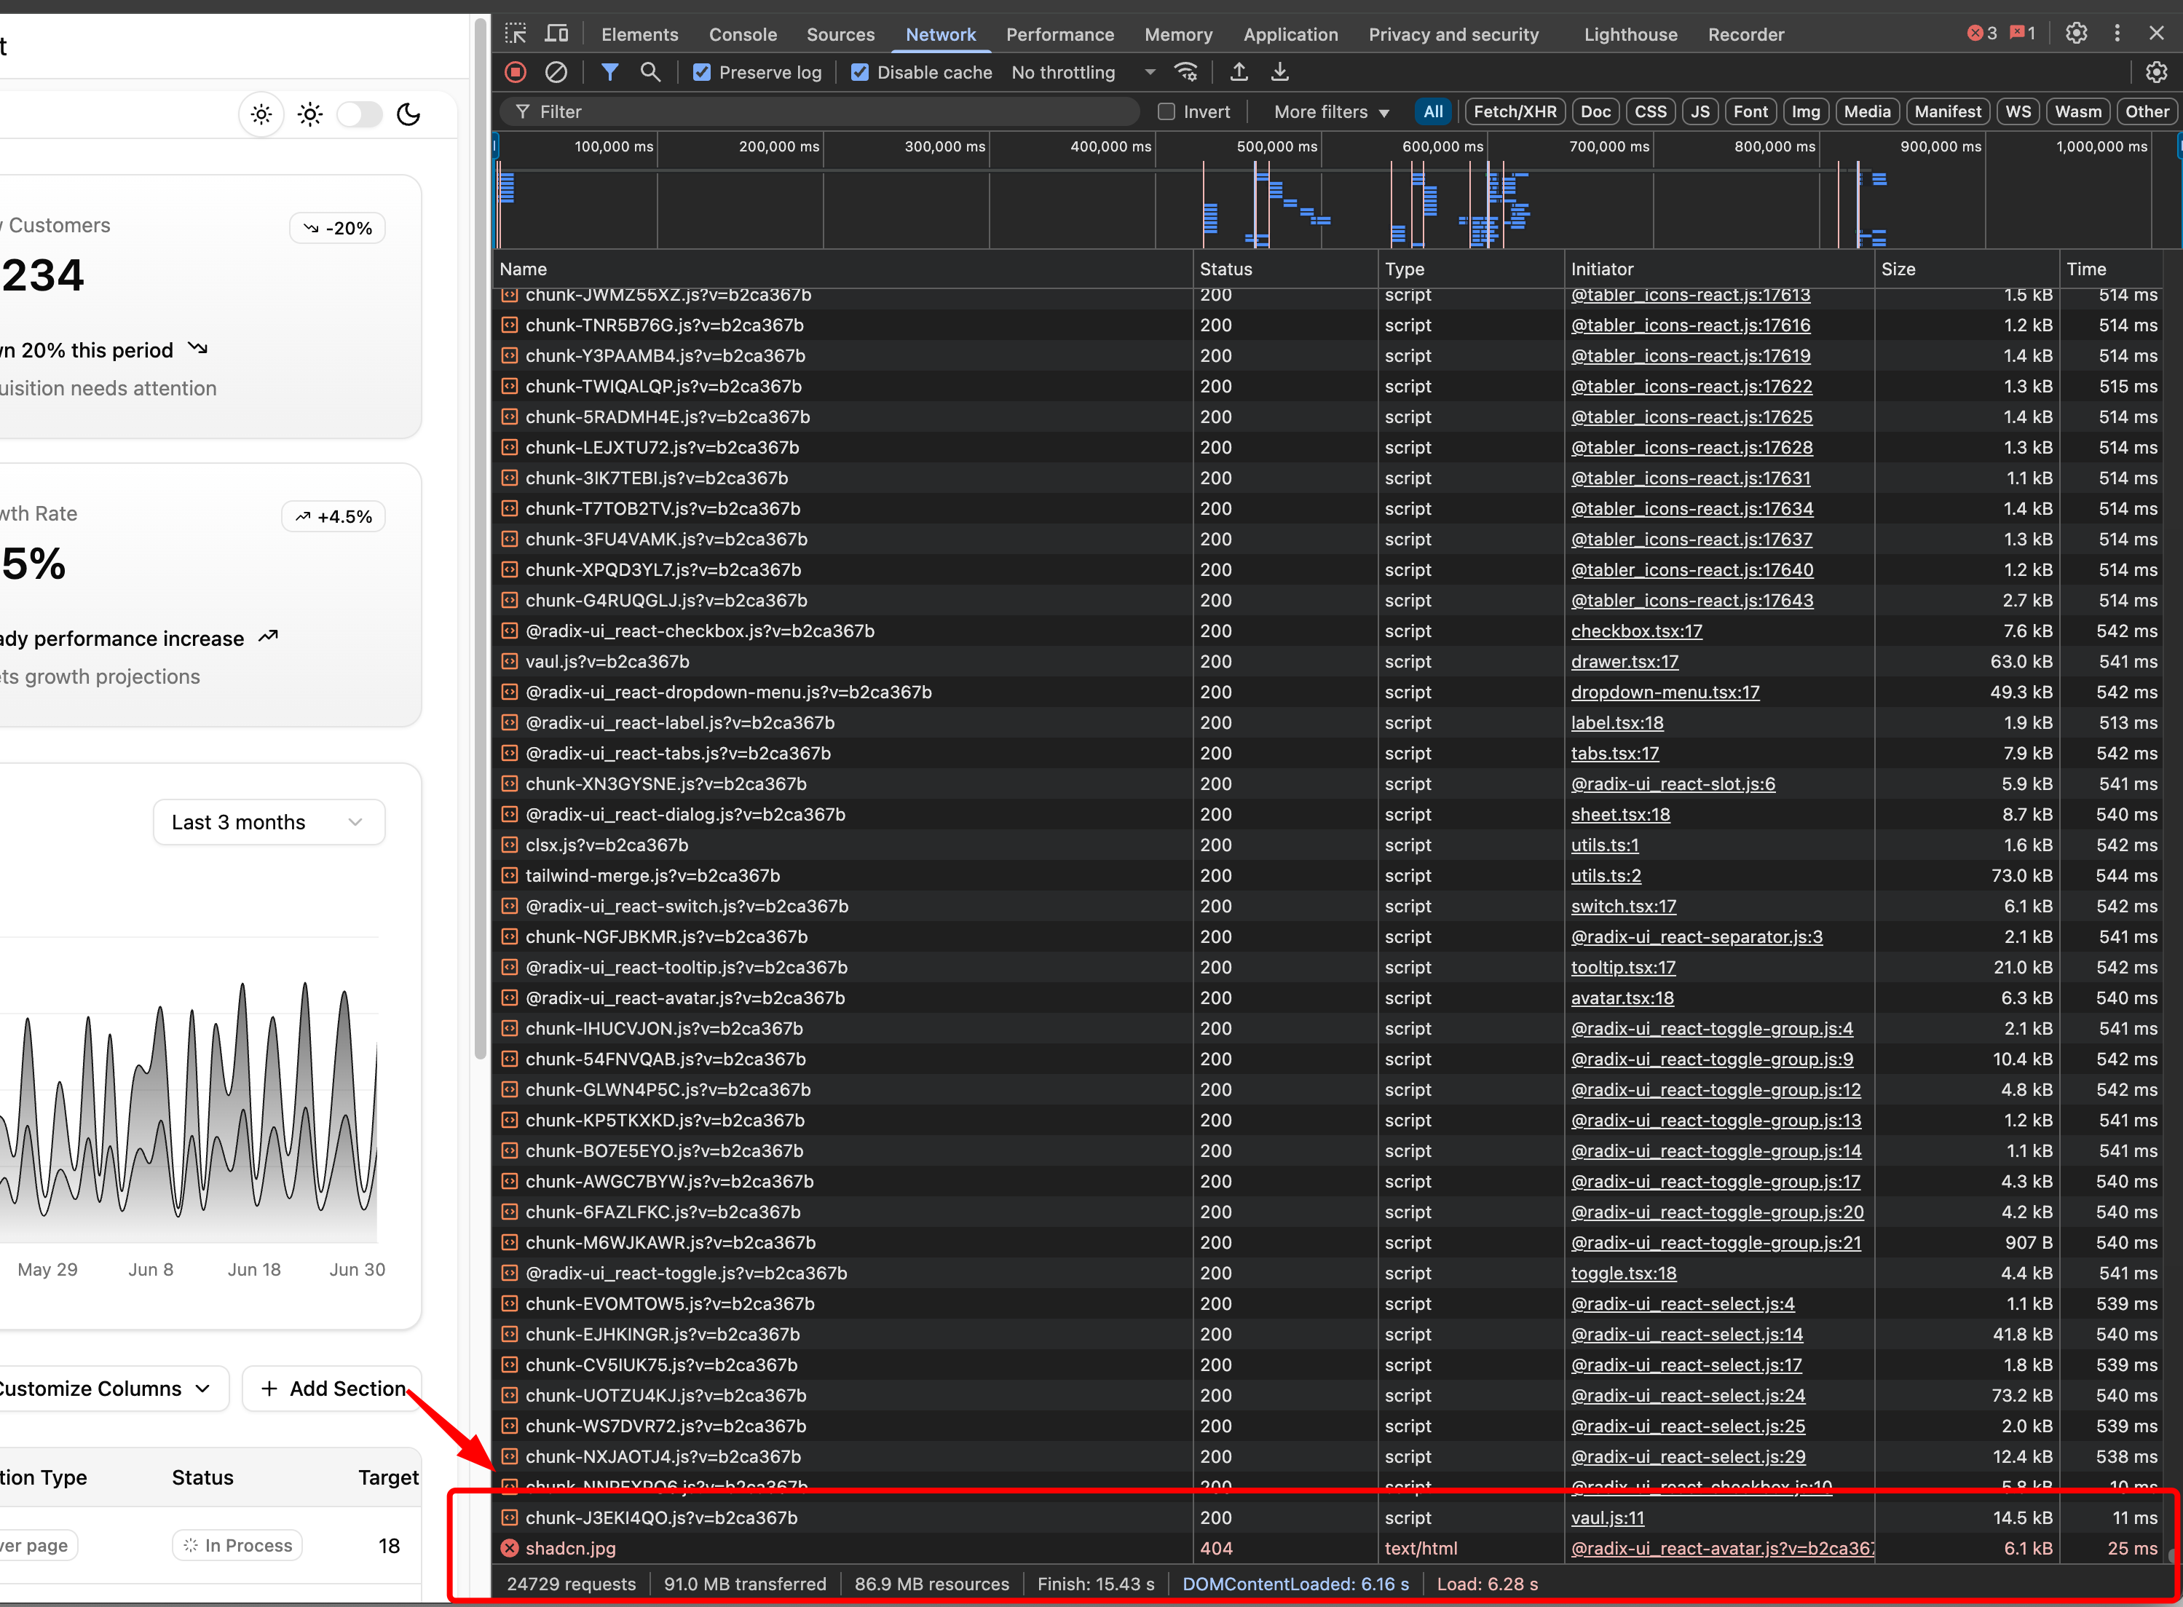Switch to the Sources tab
The height and width of the screenshot is (1607, 2183).
click(840, 34)
